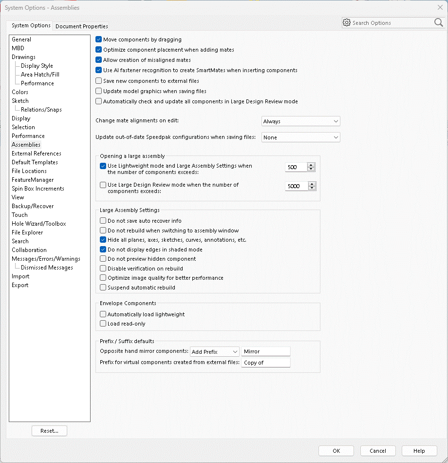Enable Save new components to external files

[x=98, y=80]
